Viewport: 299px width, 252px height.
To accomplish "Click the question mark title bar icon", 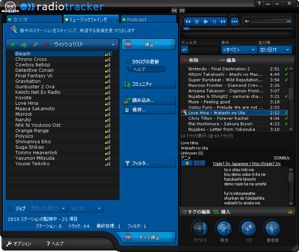I will coord(259,3).
